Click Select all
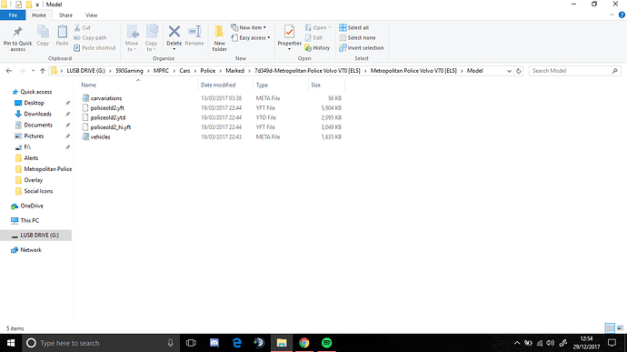The height and width of the screenshot is (352, 627). click(353, 27)
